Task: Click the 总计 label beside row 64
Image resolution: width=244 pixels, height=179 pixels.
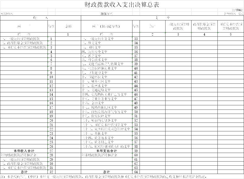Action: click(107, 172)
